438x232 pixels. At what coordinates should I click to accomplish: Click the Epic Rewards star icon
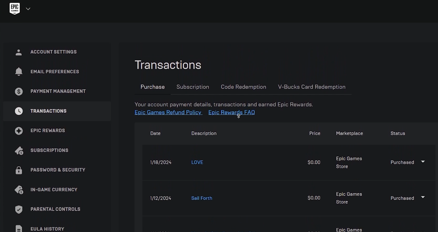pyautogui.click(x=19, y=131)
